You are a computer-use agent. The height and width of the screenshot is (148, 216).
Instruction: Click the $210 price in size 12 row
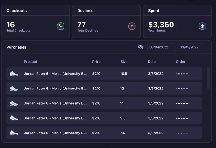click(97, 89)
